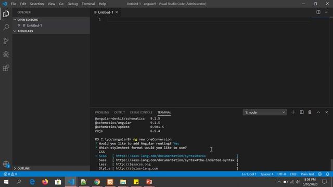Open the lesscss.org link in terminal

(x=133, y=164)
